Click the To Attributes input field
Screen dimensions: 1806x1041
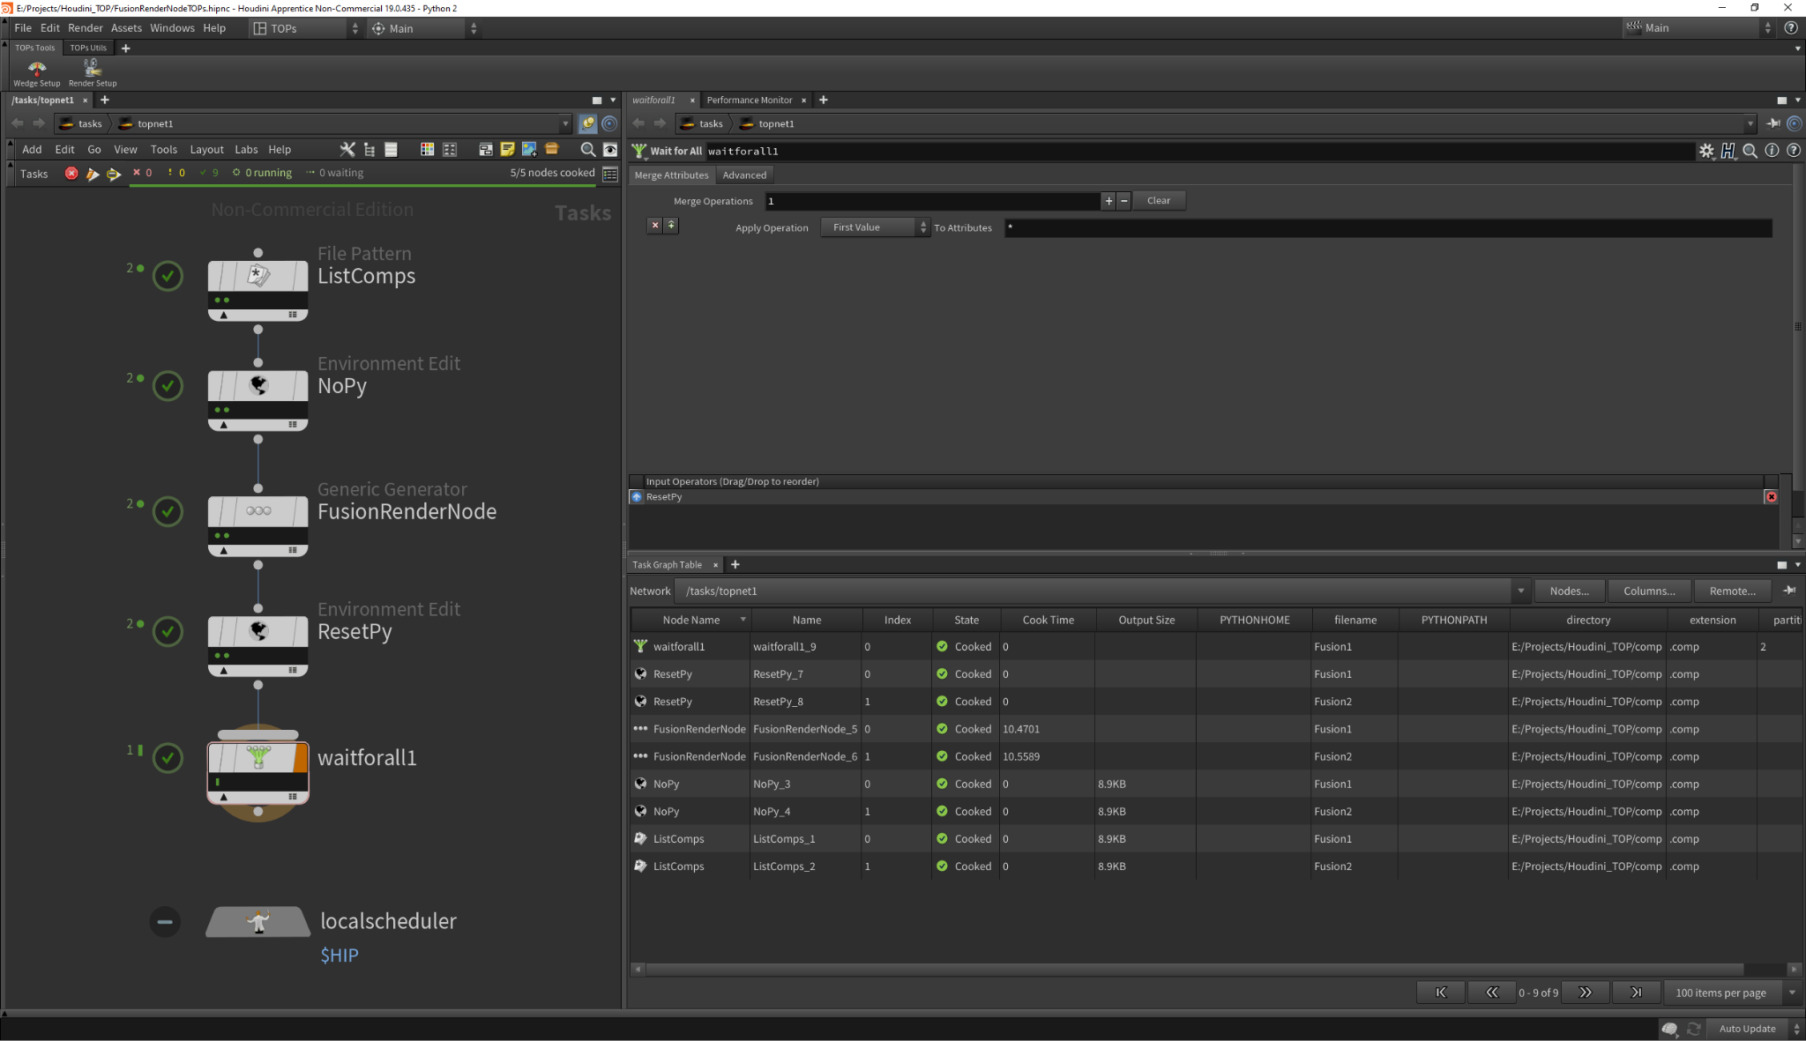point(1387,227)
